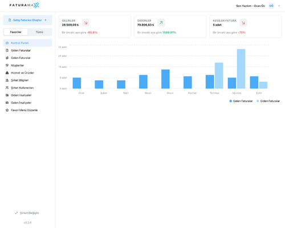The image size is (285, 228).
Task: Click the Gelirler down-arrow trend icon
Action: tap(85, 23)
